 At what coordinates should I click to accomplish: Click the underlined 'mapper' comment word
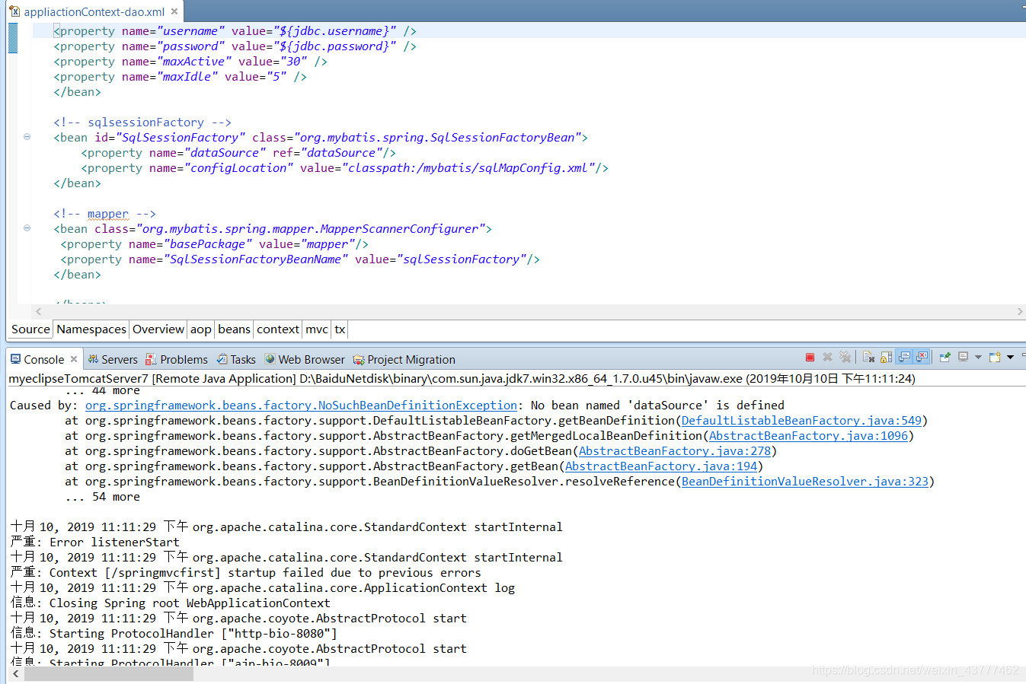coord(108,214)
